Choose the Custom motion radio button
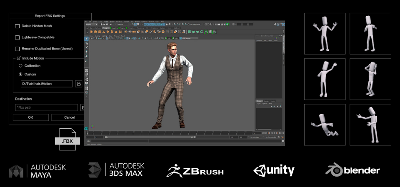 (21, 74)
